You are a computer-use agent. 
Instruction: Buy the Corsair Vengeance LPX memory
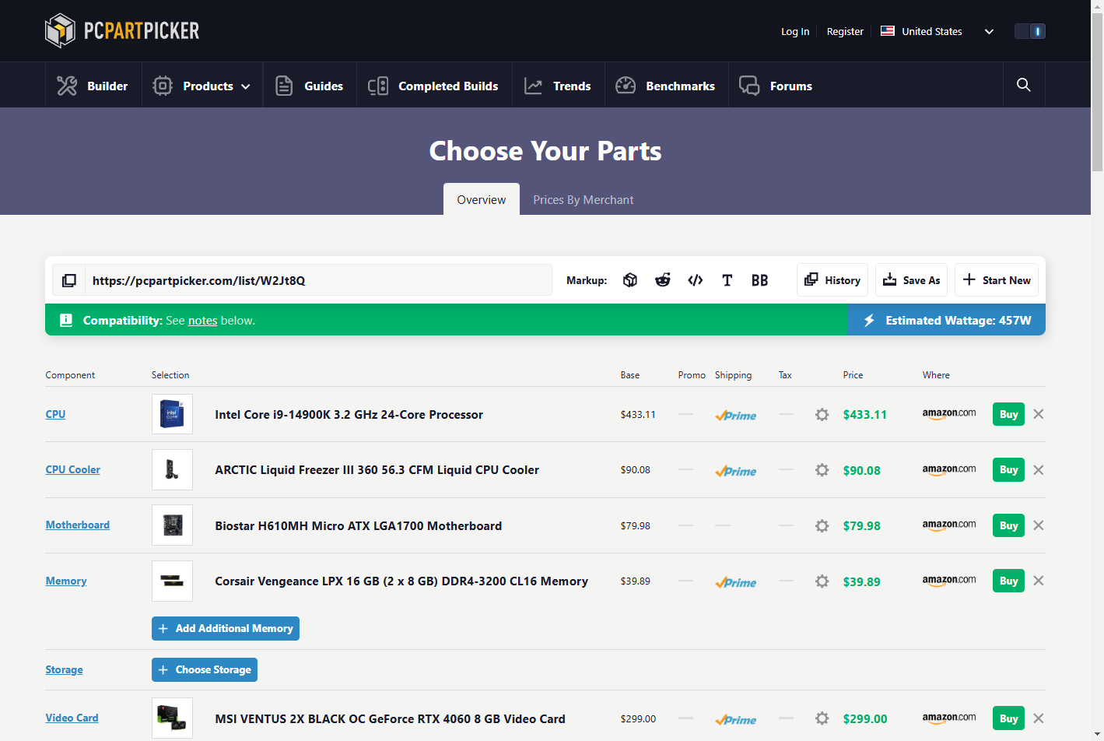coord(1008,581)
